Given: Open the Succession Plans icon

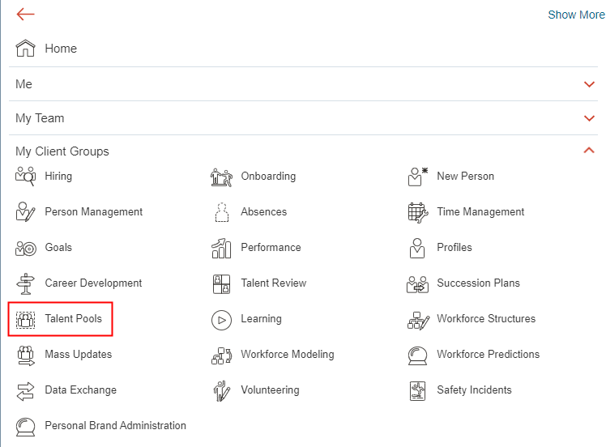Looking at the screenshot, I should [418, 284].
